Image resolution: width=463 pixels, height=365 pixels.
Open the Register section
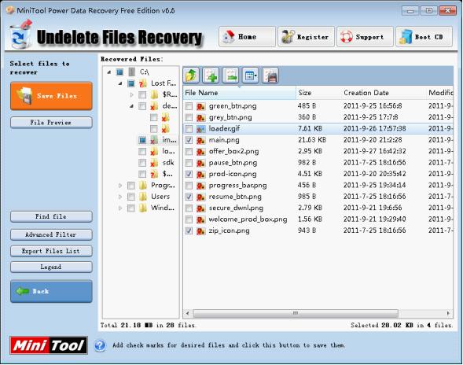(306, 37)
